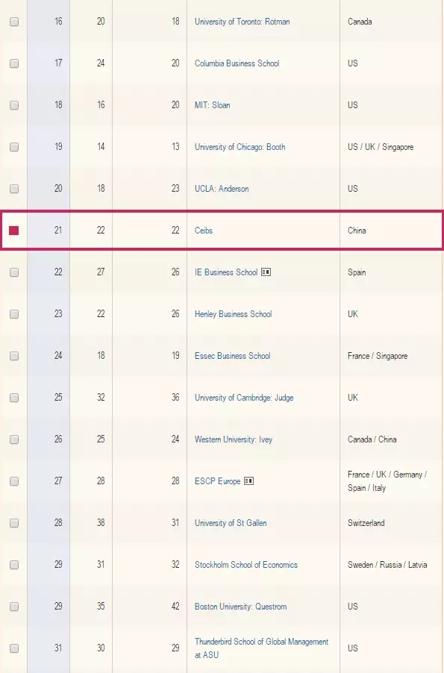
Task: Click Thunderbird School of Global Management link
Action: click(261, 648)
